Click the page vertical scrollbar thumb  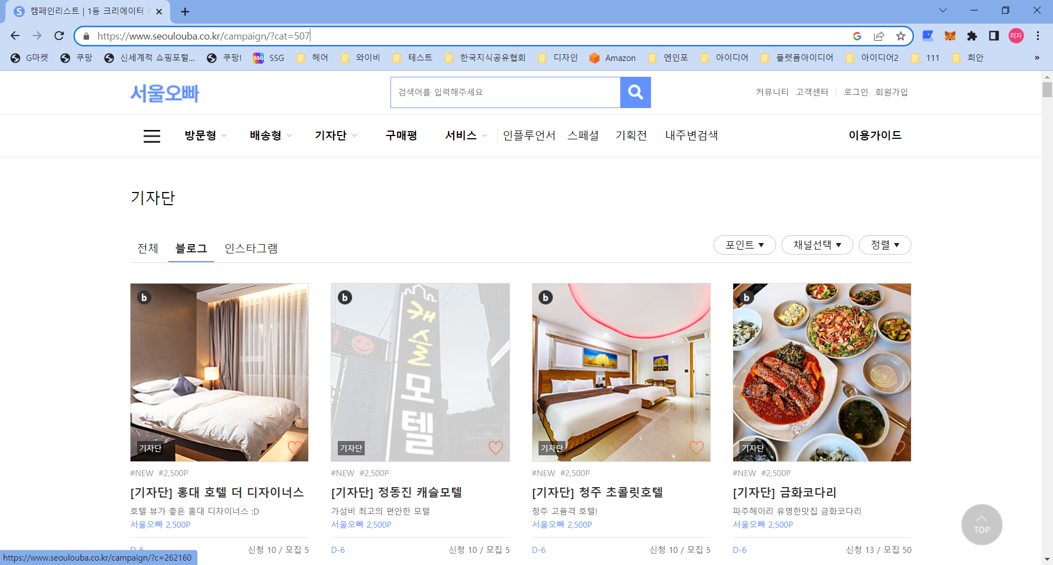(x=1047, y=89)
